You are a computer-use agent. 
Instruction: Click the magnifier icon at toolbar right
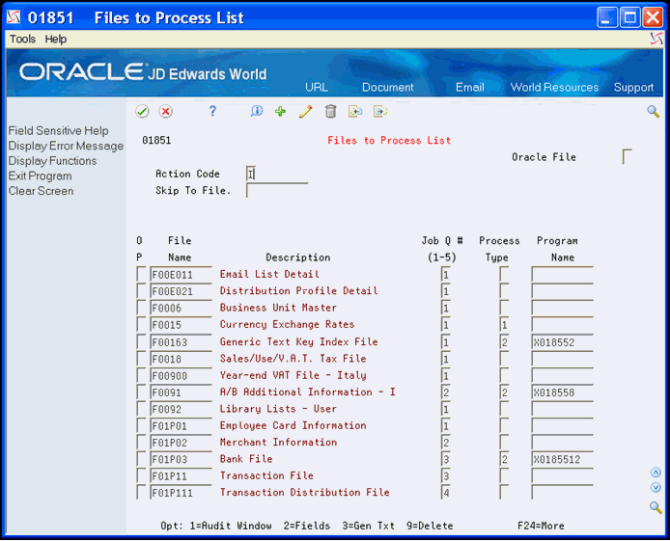pos(653,112)
